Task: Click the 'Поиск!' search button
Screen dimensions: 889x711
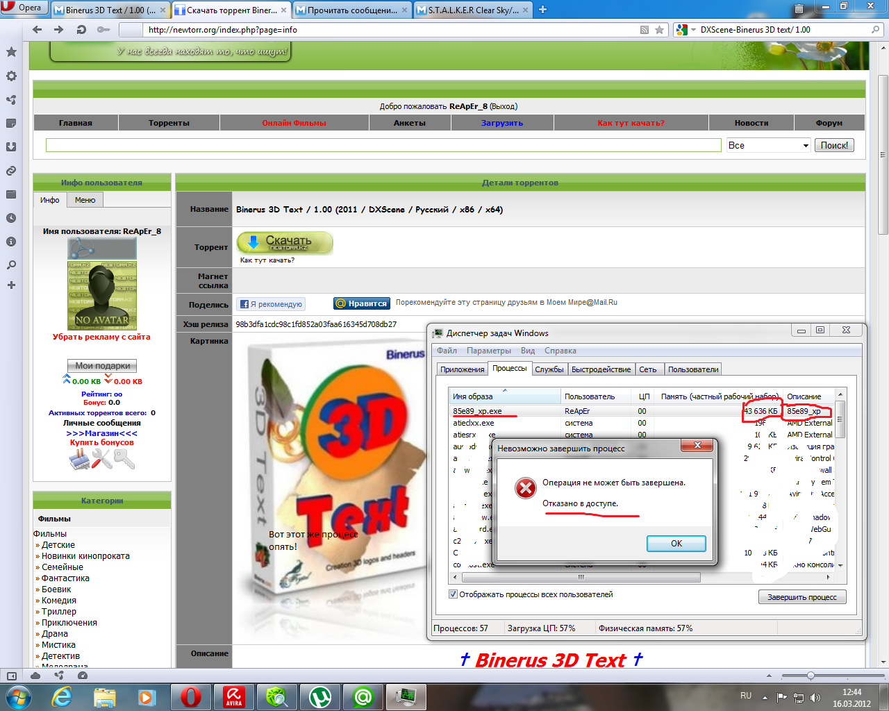Action: [834, 145]
